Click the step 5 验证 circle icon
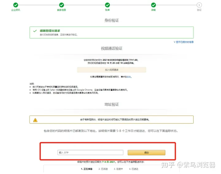This screenshot has height=174, width=221. coord(199,5)
